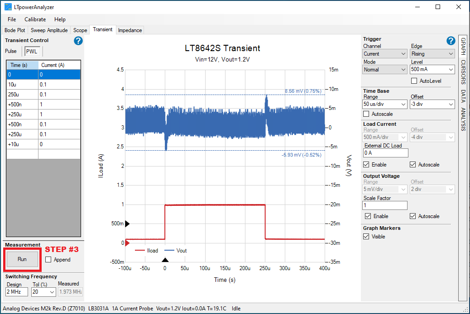The height and width of the screenshot is (314, 470).
Task: Open the Calibrate menu
Action: tap(35, 19)
